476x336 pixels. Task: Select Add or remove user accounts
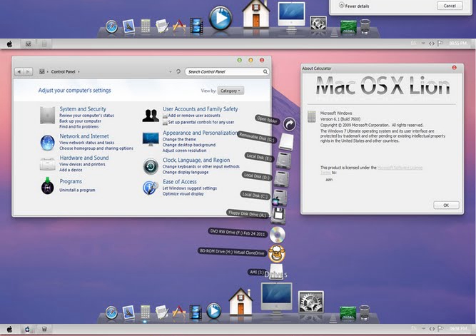[x=194, y=116]
